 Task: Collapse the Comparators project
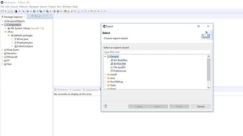click(x=2, y=25)
